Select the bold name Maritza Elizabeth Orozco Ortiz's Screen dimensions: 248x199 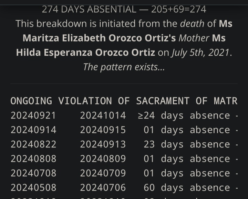click(99, 38)
